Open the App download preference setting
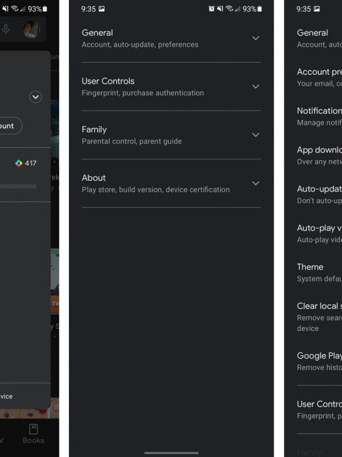 coord(320,155)
